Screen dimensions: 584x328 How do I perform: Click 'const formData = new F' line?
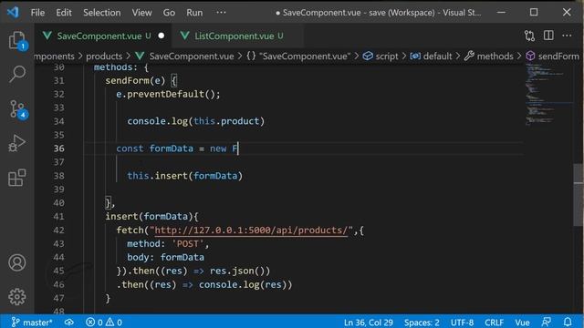click(x=177, y=149)
